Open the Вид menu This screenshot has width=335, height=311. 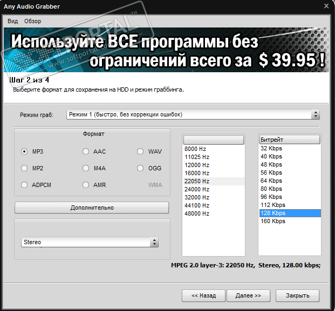coord(12,21)
